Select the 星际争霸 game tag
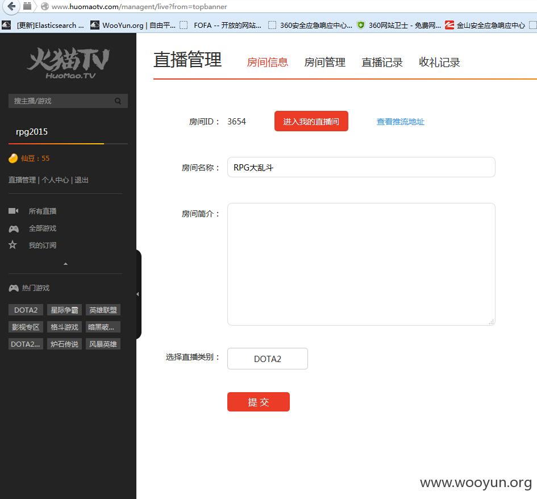537x499 pixels. (64, 310)
